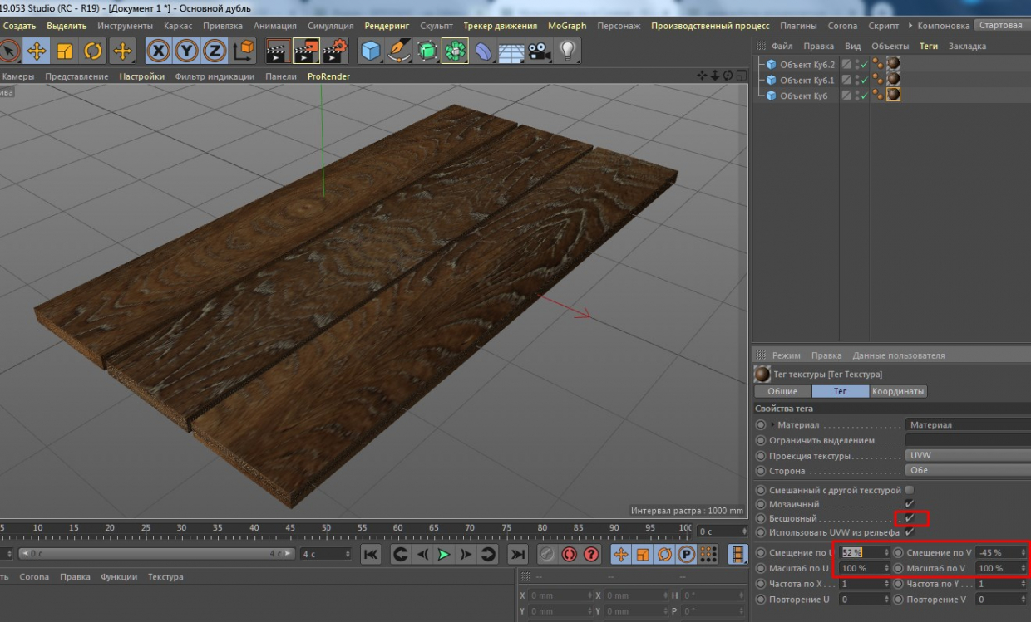Jump to the start of animation
Image resolution: width=1031 pixels, height=622 pixels.
point(371,554)
